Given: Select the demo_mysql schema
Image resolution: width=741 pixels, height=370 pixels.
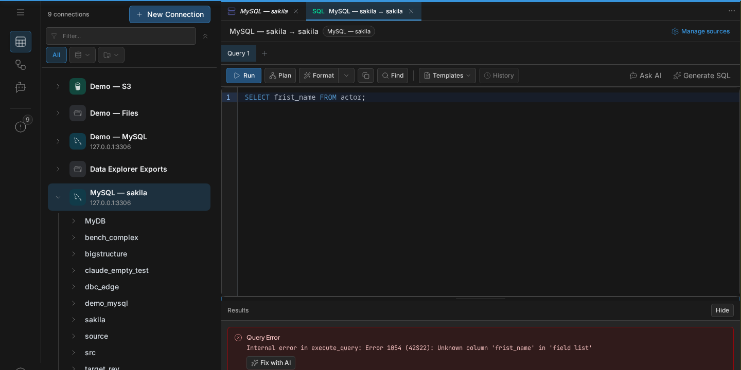Looking at the screenshot, I should [107, 303].
